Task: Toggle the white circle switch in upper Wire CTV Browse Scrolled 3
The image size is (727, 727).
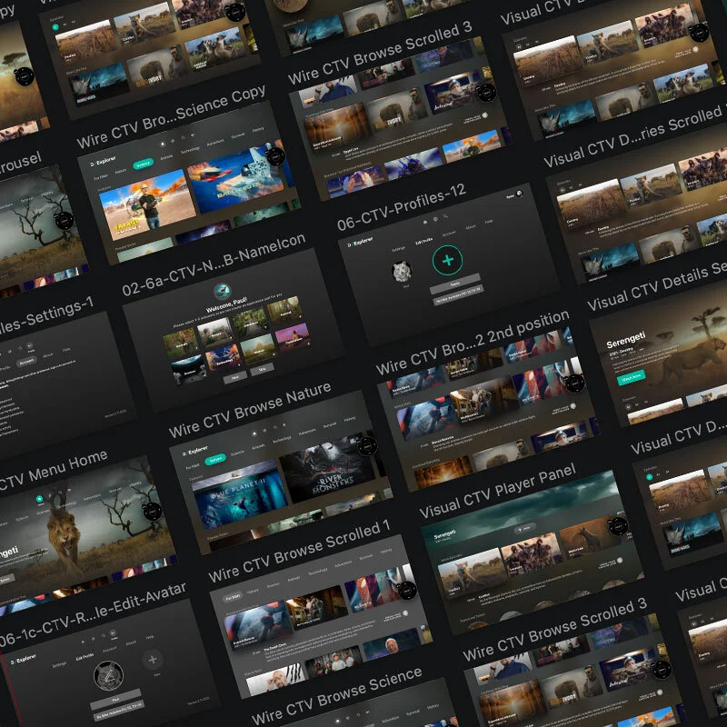Action: coord(485,115)
